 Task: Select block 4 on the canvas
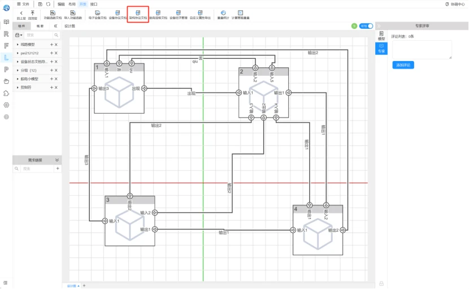click(318, 230)
